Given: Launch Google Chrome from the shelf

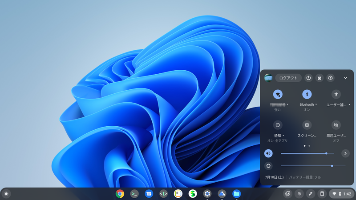Looking at the screenshot, I should pos(120,194).
